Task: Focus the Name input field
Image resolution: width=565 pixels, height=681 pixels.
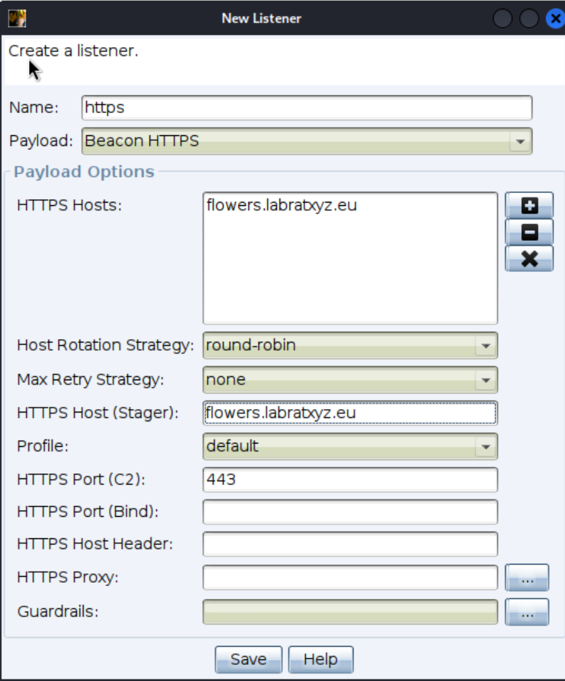Action: pos(306,107)
